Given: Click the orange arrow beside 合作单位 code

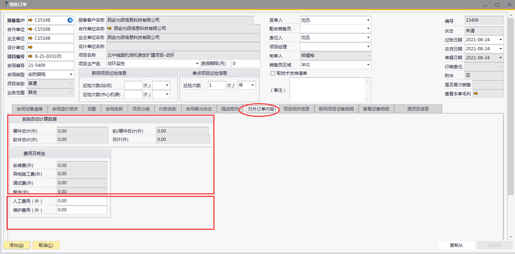Looking at the screenshot, I should pos(30,29).
